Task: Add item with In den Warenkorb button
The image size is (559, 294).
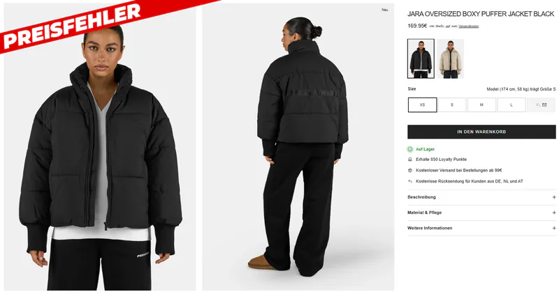Action: pyautogui.click(x=481, y=132)
